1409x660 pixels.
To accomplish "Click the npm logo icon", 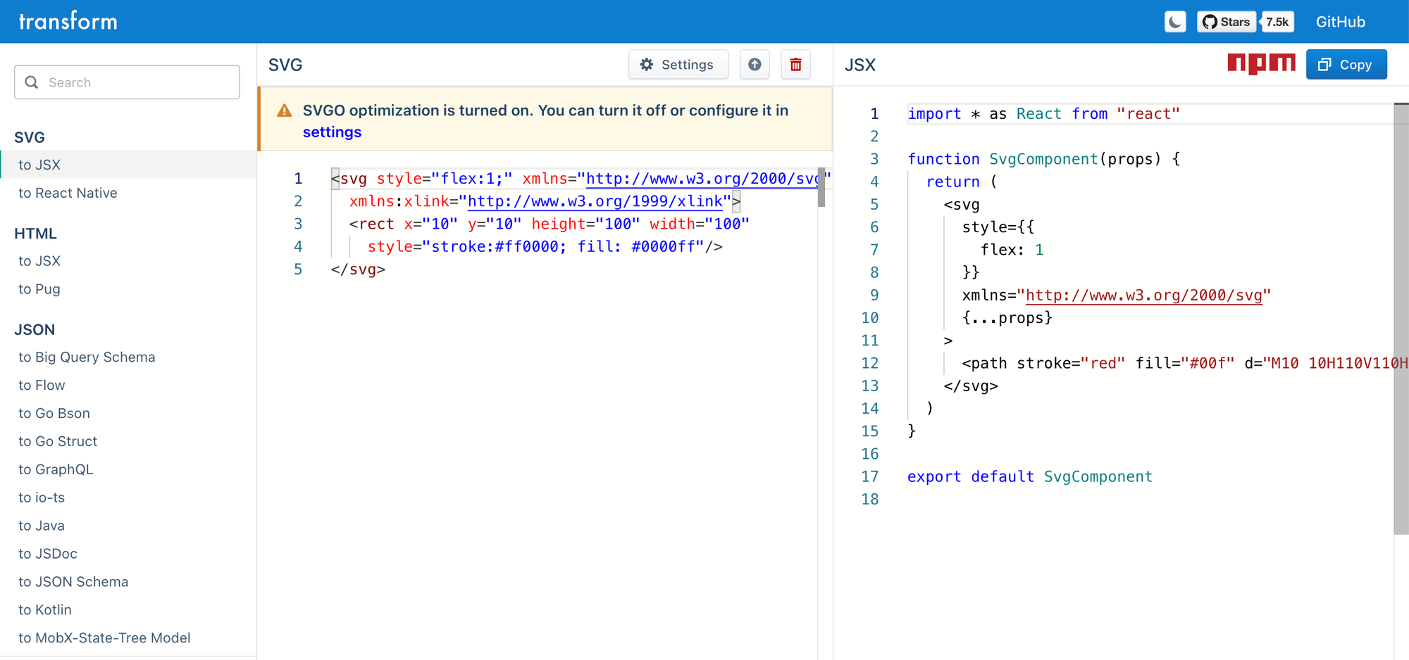I will point(1261,64).
